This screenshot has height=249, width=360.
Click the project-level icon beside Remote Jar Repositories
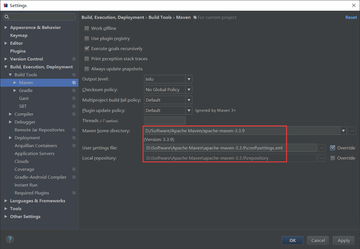(x=74, y=130)
